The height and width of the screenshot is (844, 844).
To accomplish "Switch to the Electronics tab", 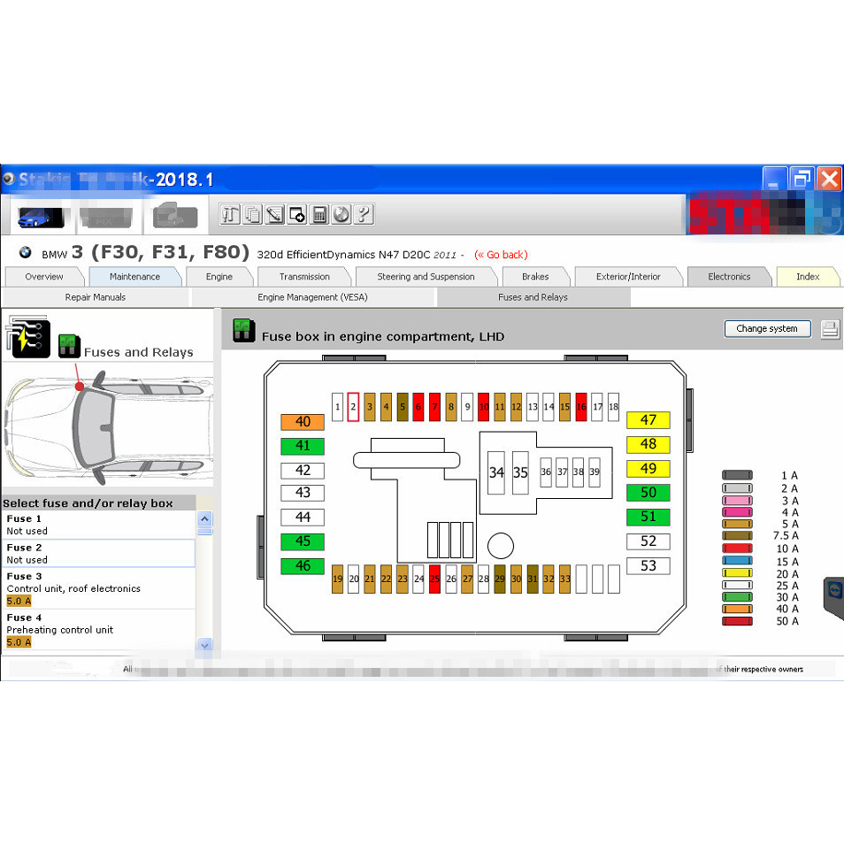I will click(x=729, y=277).
